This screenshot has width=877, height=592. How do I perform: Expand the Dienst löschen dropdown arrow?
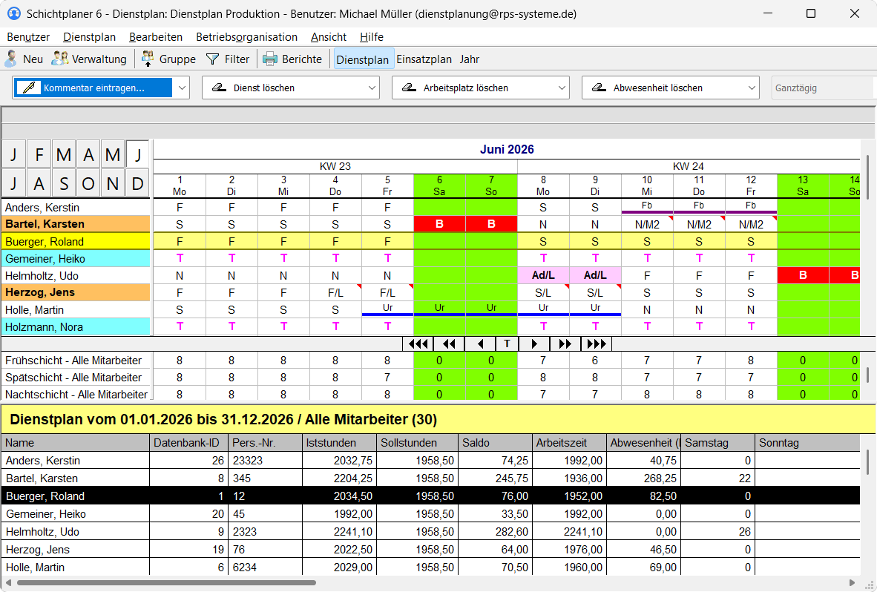pyautogui.click(x=372, y=88)
